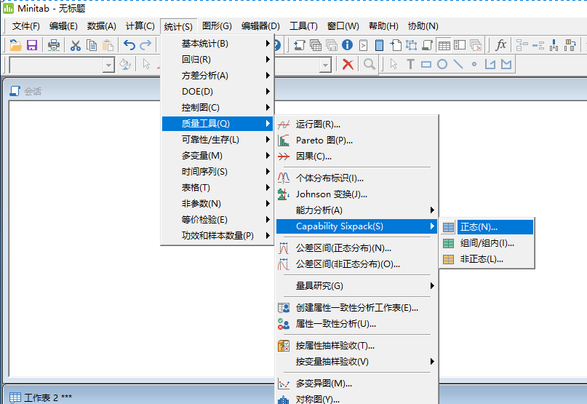This screenshot has width=587, height=404.
Task: Open the 图形(G) menu
Action: coord(217,26)
